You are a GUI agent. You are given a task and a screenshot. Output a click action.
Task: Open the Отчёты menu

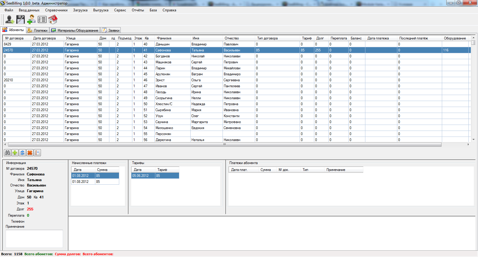click(138, 10)
